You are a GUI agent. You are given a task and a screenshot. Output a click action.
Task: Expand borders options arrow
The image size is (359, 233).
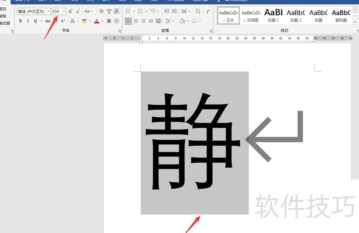coord(200,21)
